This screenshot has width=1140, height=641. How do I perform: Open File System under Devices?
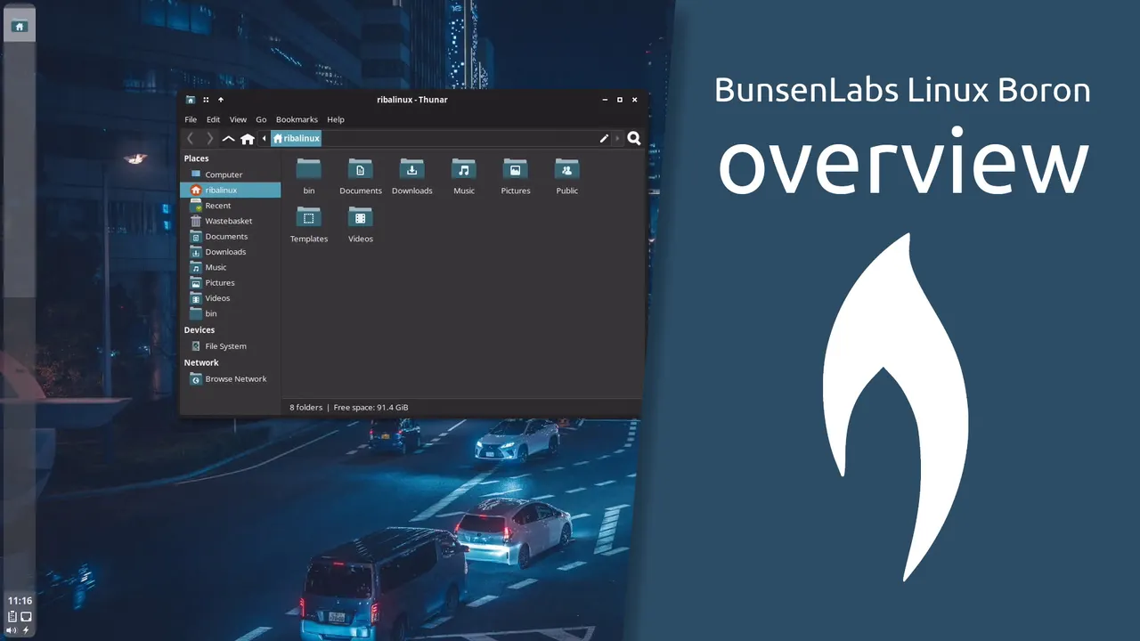click(230, 346)
